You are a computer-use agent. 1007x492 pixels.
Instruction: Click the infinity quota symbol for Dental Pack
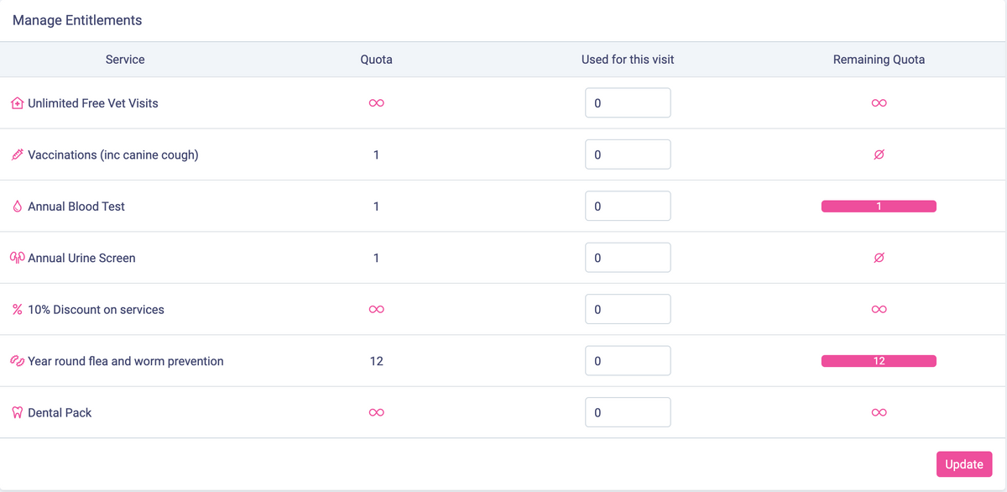[x=377, y=413]
